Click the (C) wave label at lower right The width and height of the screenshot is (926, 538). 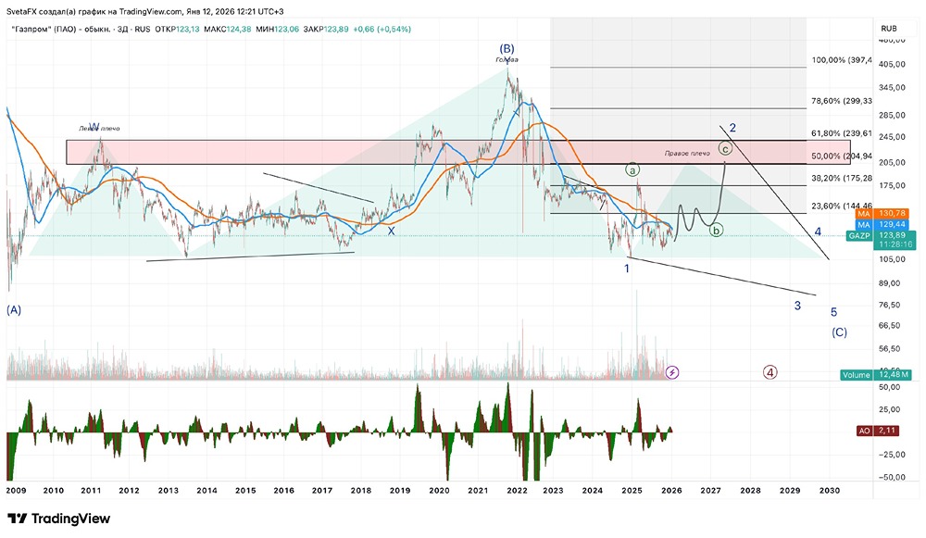click(x=839, y=332)
